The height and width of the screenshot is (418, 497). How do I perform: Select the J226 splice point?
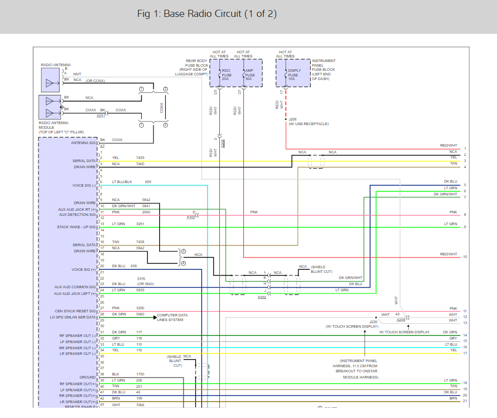click(376, 317)
